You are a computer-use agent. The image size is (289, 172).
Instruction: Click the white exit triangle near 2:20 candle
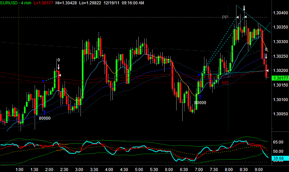[x=60, y=75]
